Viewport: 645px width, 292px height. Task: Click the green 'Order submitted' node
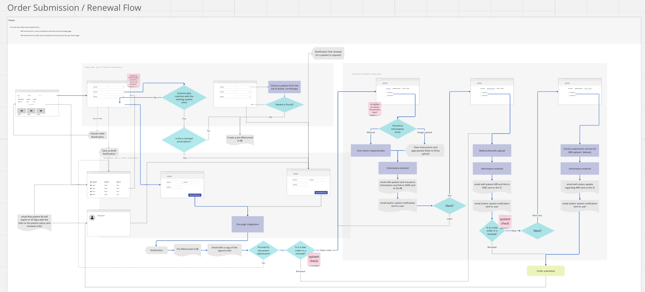(546, 271)
